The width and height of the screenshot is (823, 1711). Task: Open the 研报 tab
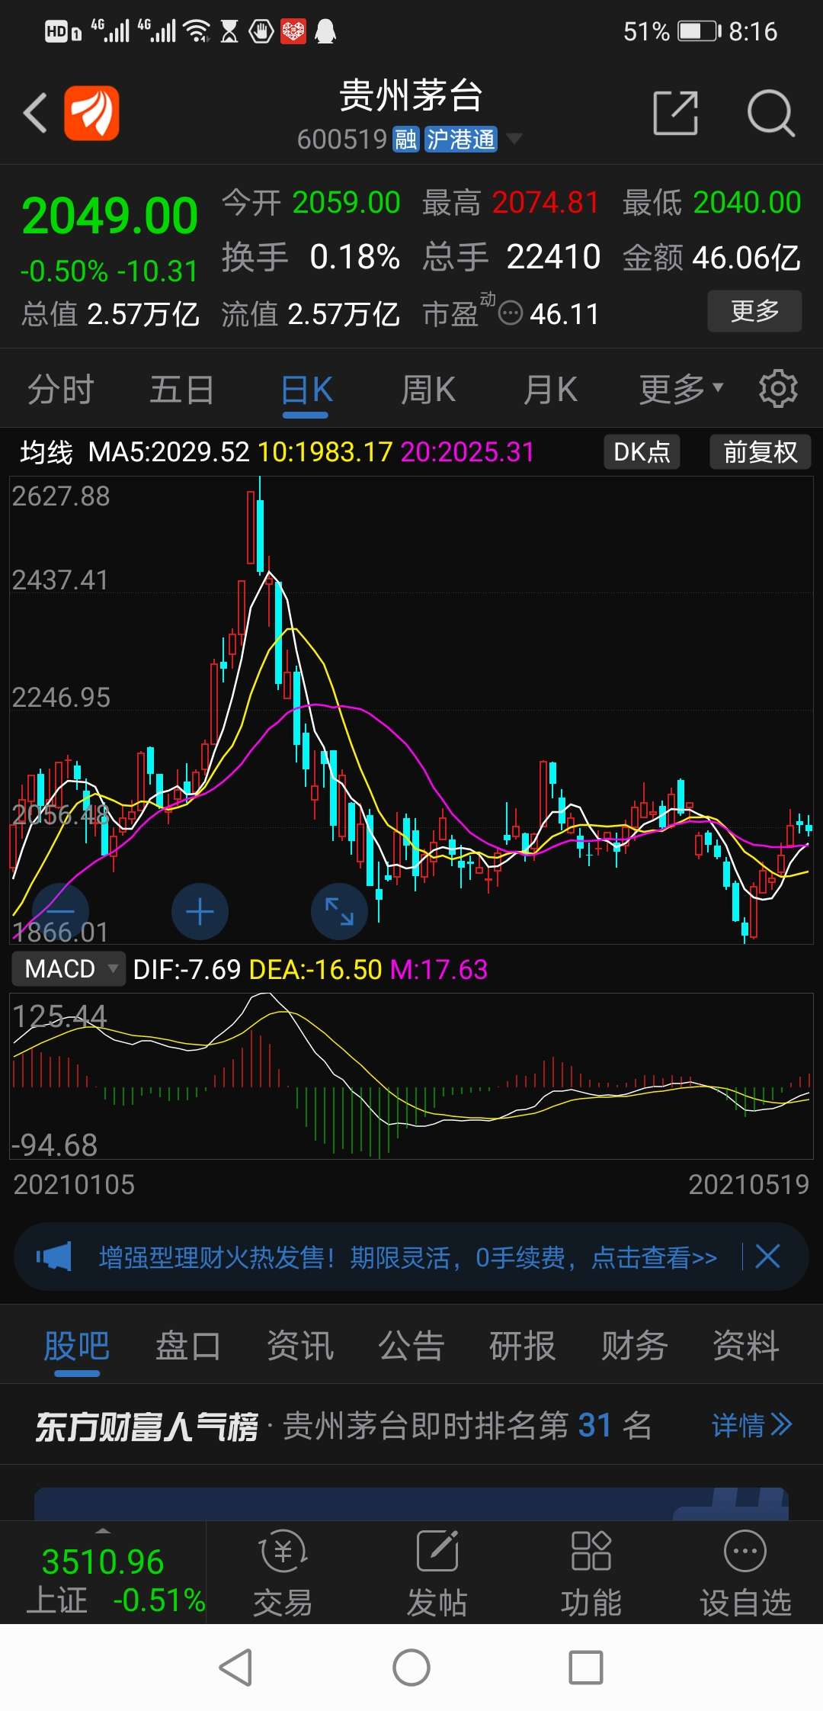(x=523, y=1345)
